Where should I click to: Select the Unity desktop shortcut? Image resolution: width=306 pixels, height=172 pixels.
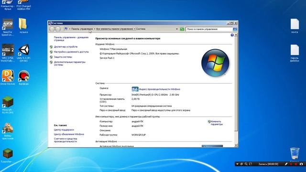tap(23, 53)
